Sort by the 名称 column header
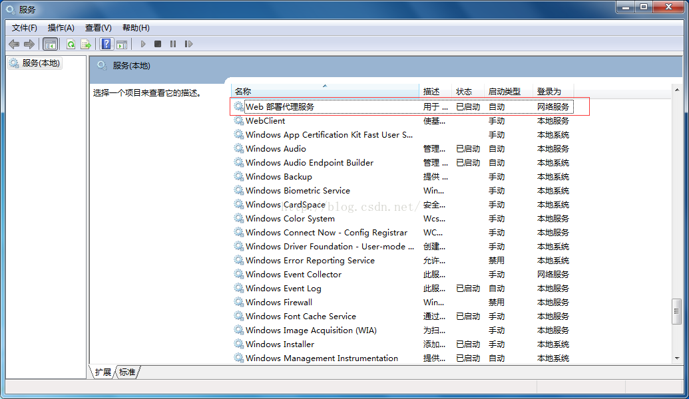Image resolution: width=689 pixels, height=399 pixels. 325,91
